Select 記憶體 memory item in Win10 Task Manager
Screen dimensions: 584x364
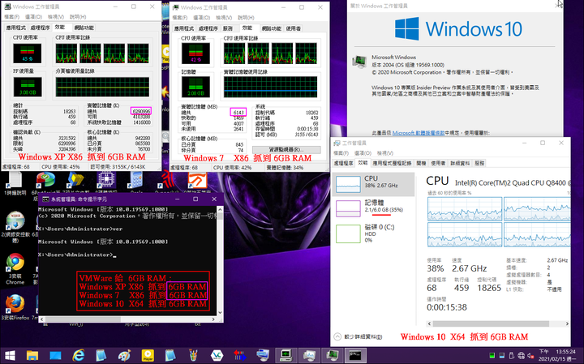(x=373, y=208)
